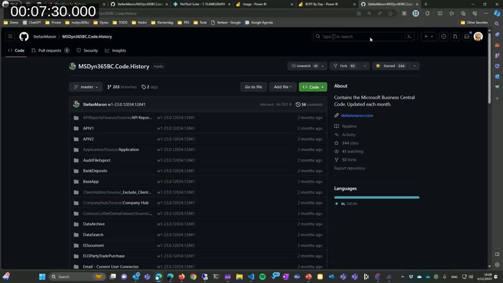Switch to BCPT By Day Power BI tab
Viewport: 503px width, 283px height.
tap(327, 4)
